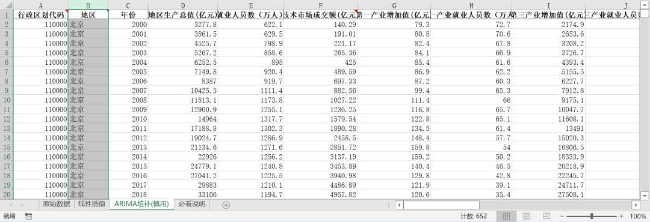Screen dimensions: 650x222
Task: Click horizontal scrollbar right arrow
Action: tap(636, 205)
